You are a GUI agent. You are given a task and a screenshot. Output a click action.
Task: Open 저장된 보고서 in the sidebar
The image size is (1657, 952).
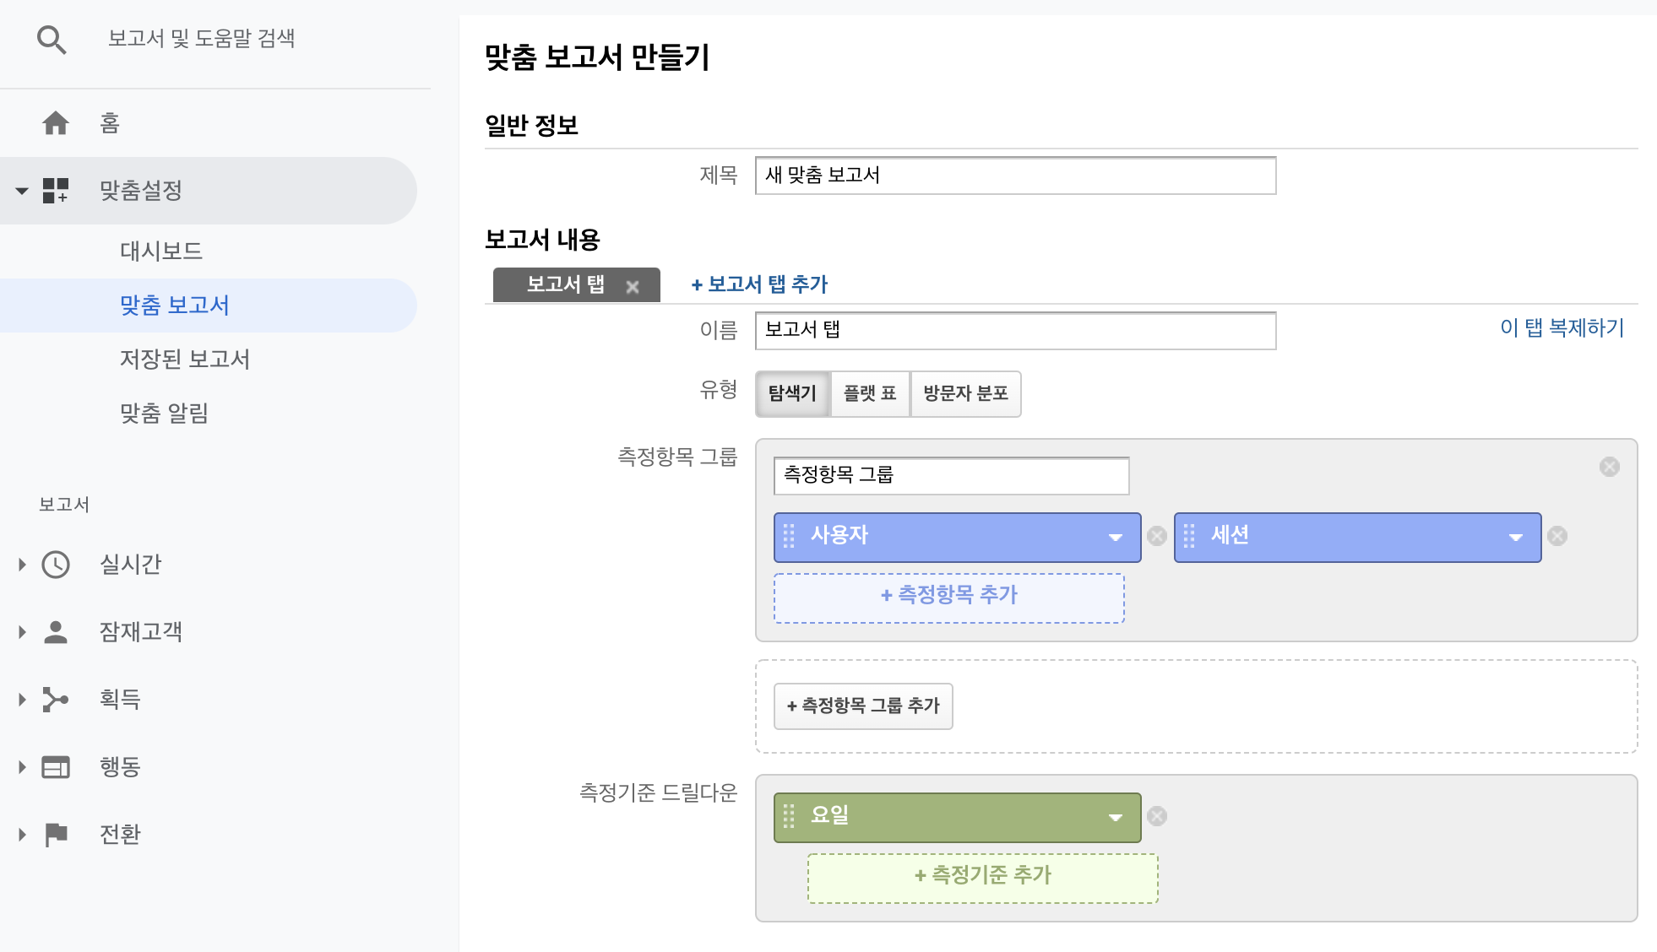(x=185, y=360)
